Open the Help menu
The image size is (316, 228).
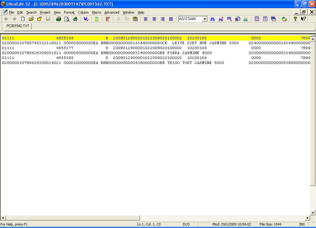click(141, 12)
